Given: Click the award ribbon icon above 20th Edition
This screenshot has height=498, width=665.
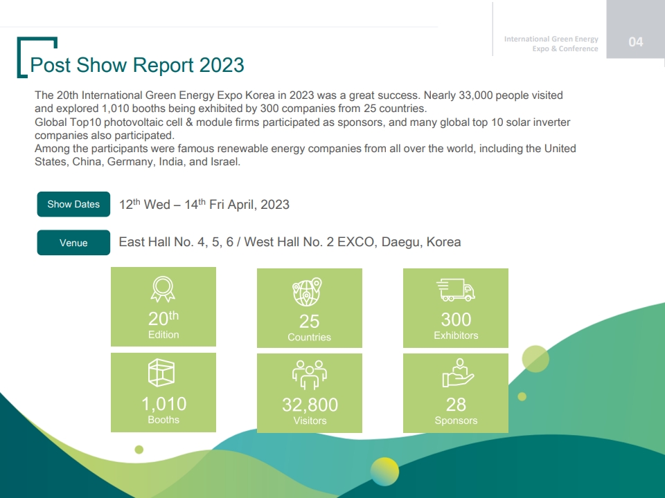Looking at the screenshot, I should (163, 289).
